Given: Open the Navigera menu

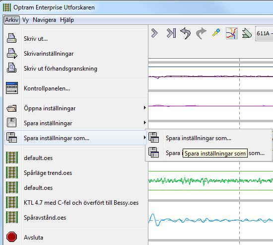Looking at the screenshot, I should 44,20.
